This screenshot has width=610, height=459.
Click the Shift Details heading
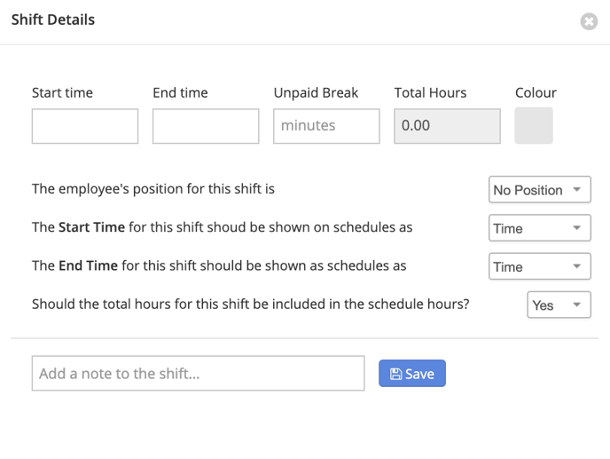tap(53, 20)
